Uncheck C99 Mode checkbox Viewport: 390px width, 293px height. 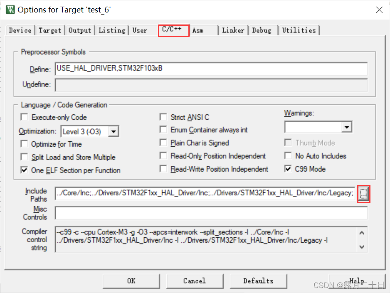point(288,169)
